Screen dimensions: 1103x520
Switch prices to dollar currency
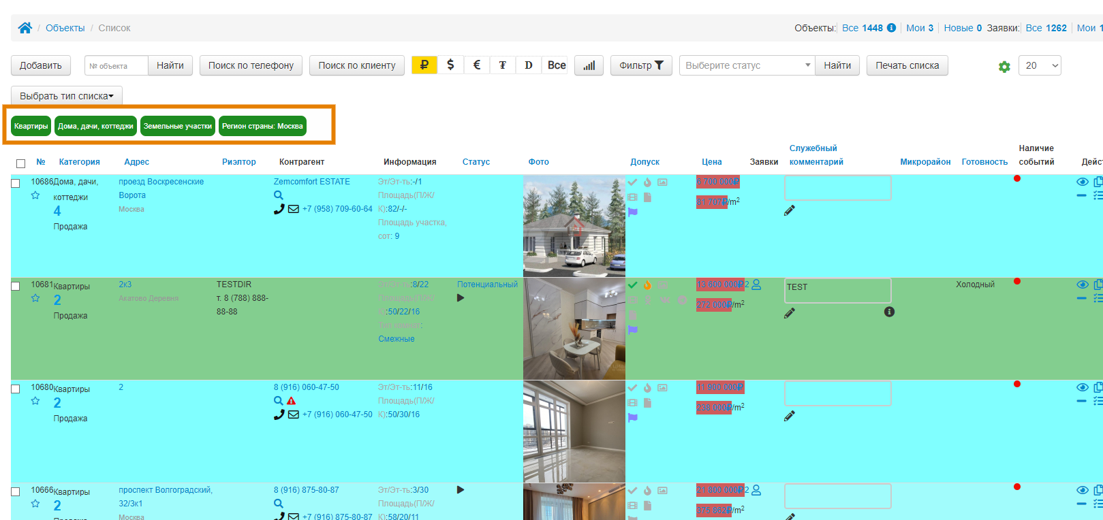coord(450,65)
